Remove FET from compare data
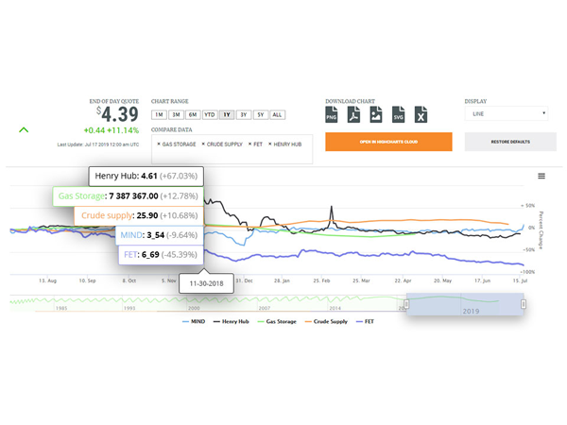Viewport: 567px width, 425px height. click(x=249, y=144)
